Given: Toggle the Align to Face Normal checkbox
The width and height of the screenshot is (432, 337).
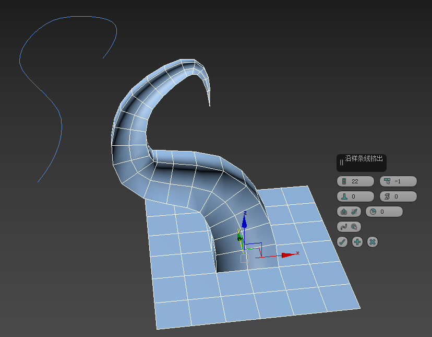Looking at the screenshot, I should click(354, 212).
